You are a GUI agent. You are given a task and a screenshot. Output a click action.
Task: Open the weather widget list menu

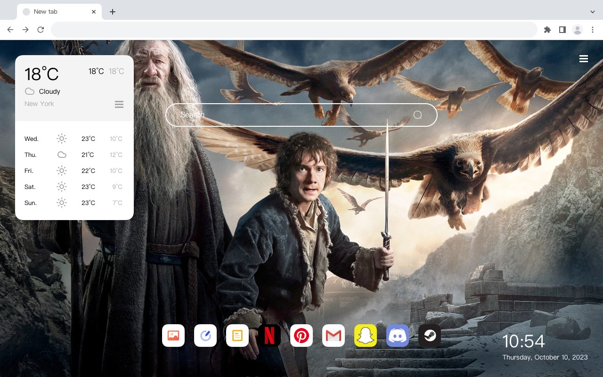point(119,104)
